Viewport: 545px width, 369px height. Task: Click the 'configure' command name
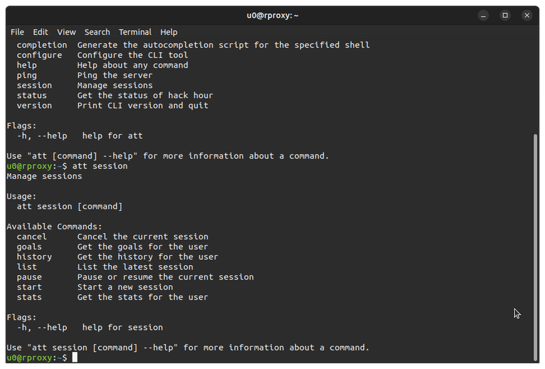click(x=39, y=55)
